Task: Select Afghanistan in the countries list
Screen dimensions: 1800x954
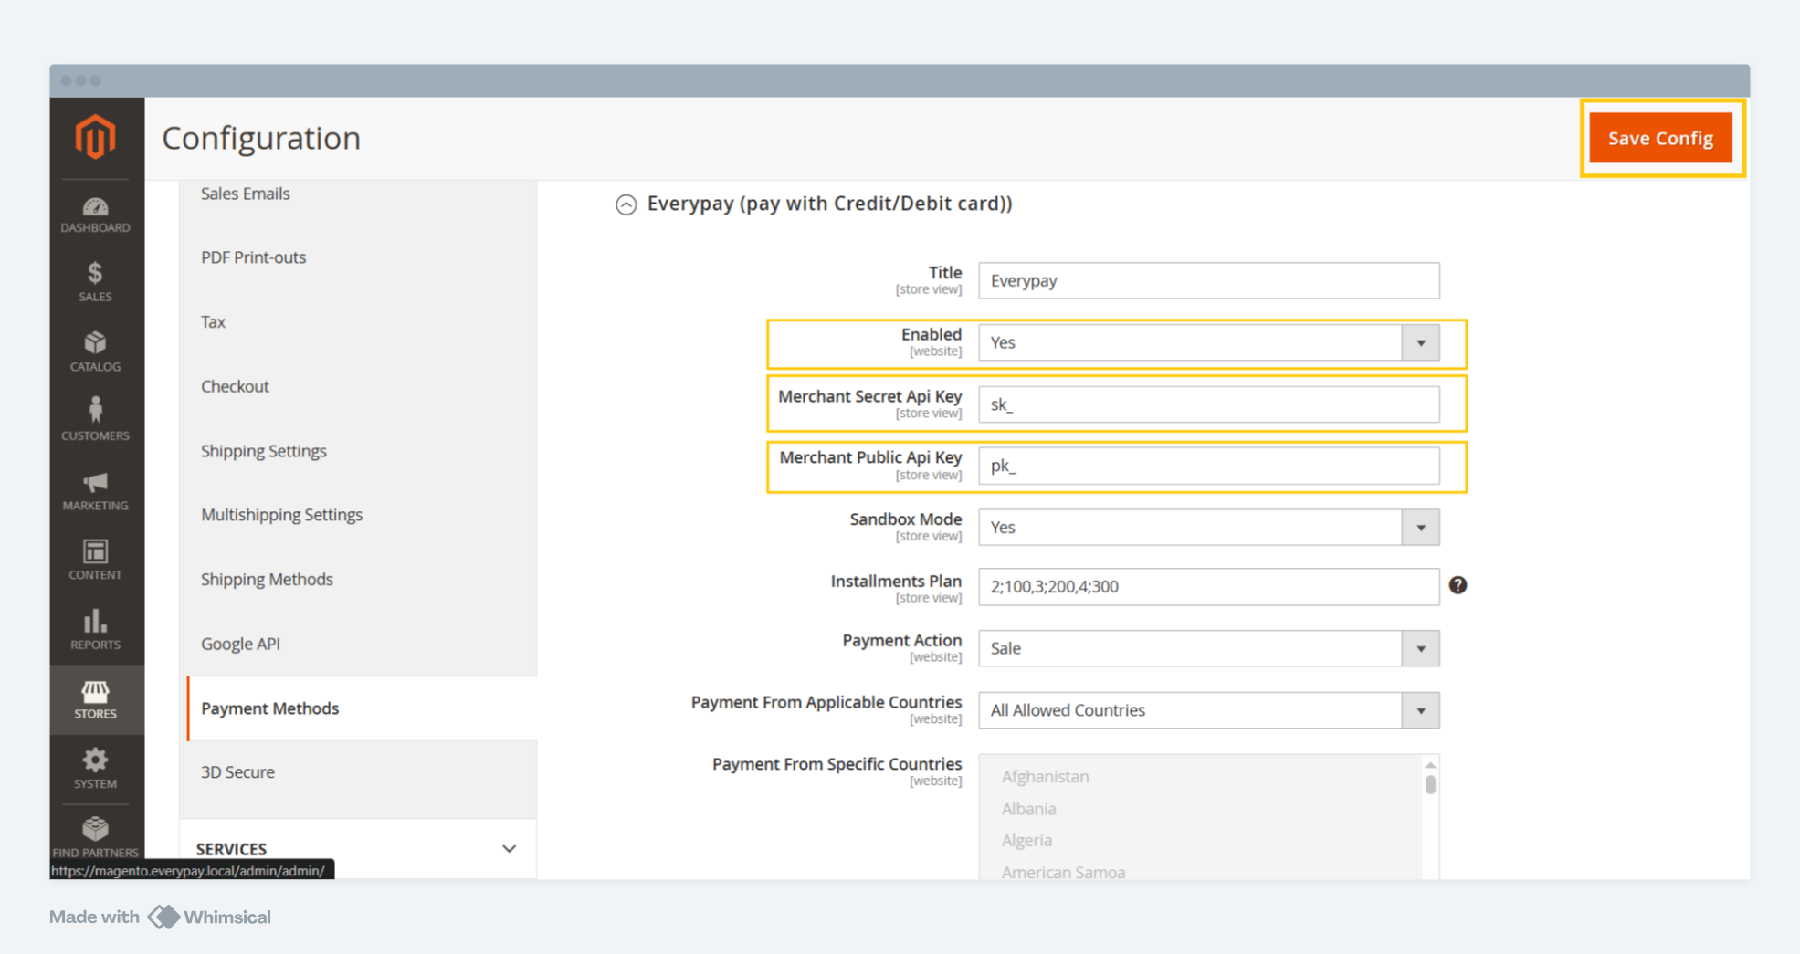Action: [1045, 777]
